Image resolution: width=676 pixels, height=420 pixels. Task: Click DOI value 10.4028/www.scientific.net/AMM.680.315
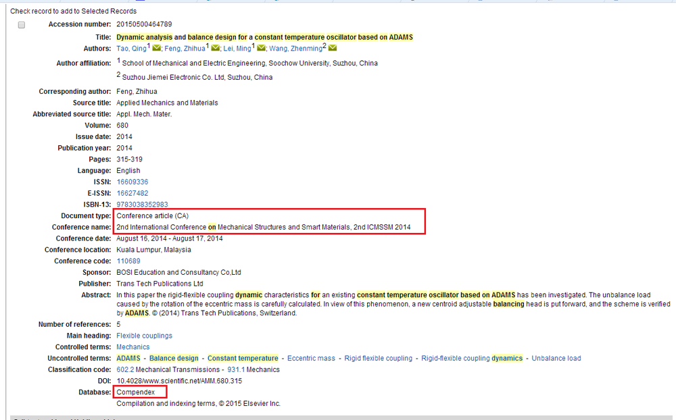click(179, 381)
